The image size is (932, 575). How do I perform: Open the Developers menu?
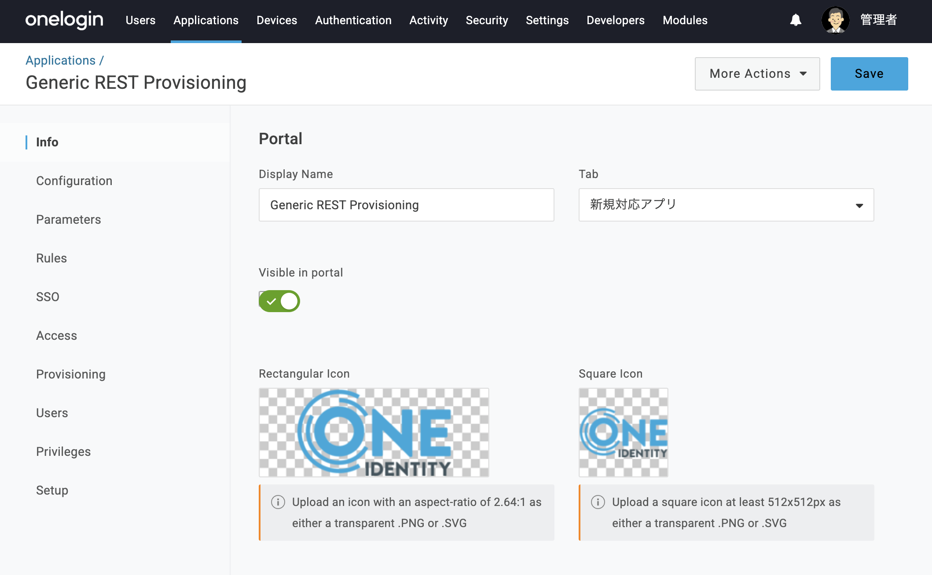point(615,20)
